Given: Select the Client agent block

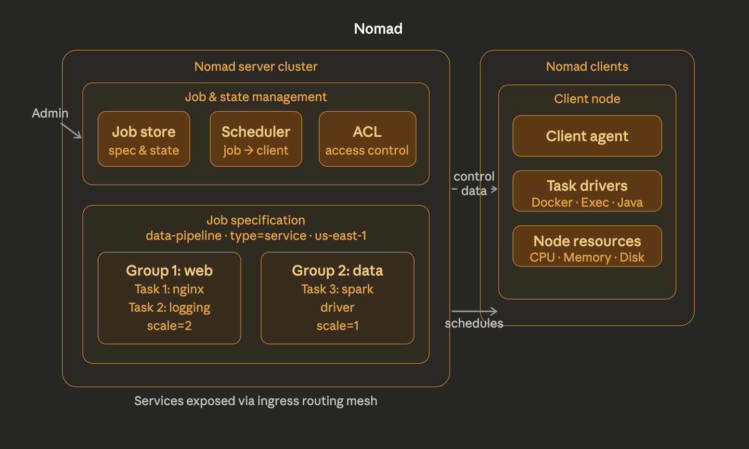Looking at the screenshot, I should [x=587, y=136].
